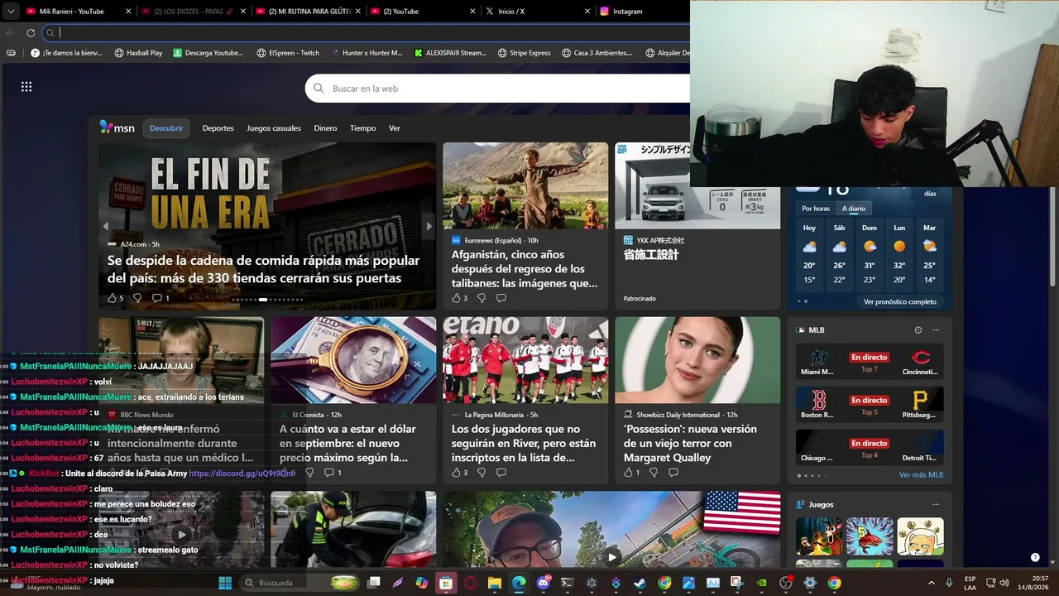
Task: Like the River players article
Action: 459,473
